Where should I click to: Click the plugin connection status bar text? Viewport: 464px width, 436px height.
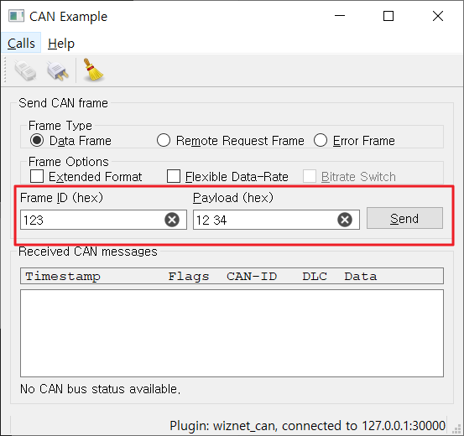307,426
